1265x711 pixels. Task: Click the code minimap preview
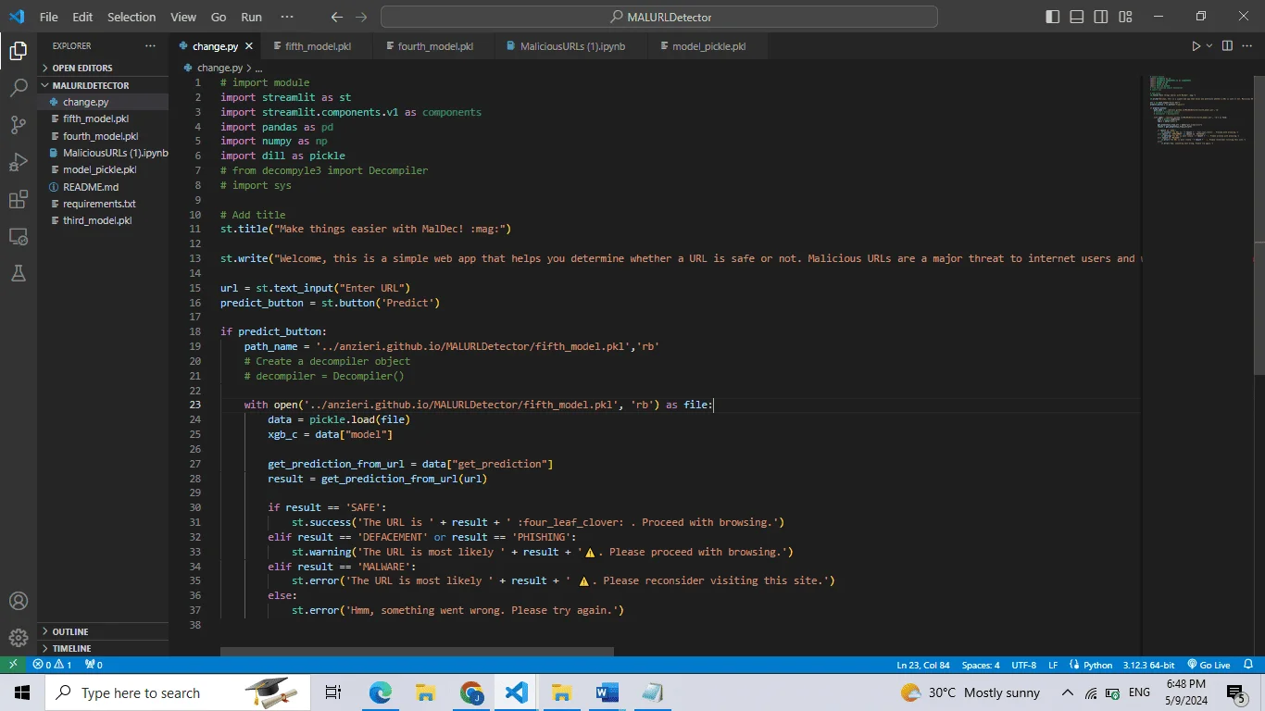point(1198,111)
